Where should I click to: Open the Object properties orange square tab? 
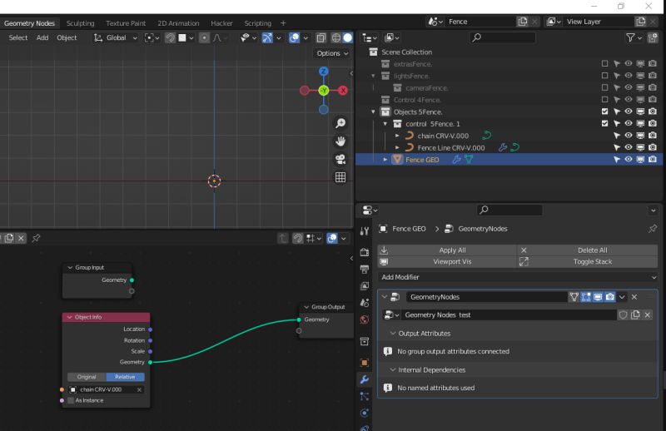point(365,362)
